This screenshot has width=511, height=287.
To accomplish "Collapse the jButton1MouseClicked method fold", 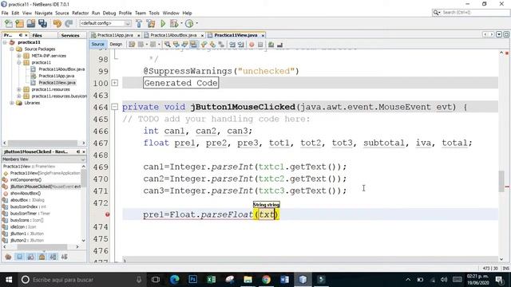I will pyautogui.click(x=115, y=107).
